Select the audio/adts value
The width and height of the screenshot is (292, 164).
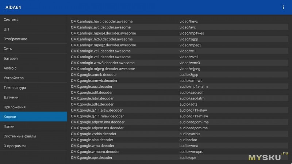[188, 104]
